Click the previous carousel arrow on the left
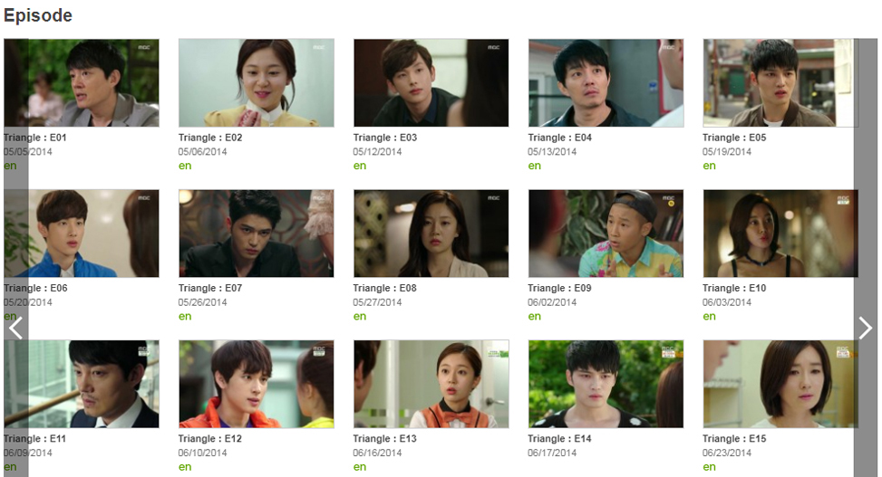The height and width of the screenshot is (477, 882). (x=15, y=328)
